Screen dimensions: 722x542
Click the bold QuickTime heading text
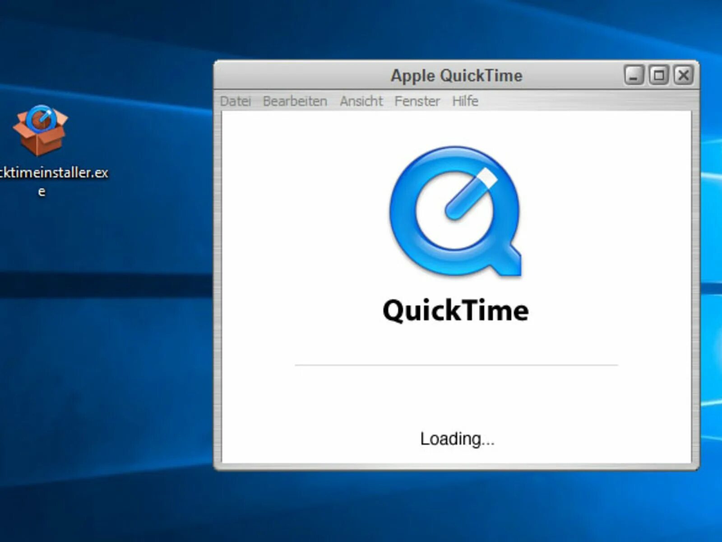point(456,311)
